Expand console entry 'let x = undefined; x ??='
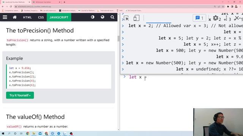Screen dimensions: 243x136 coord(123,69)
